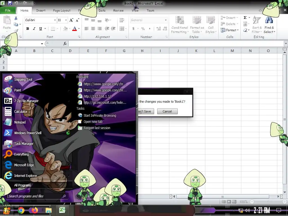
Task: Open Find & Select binoculars menu
Action: (x=269, y=25)
